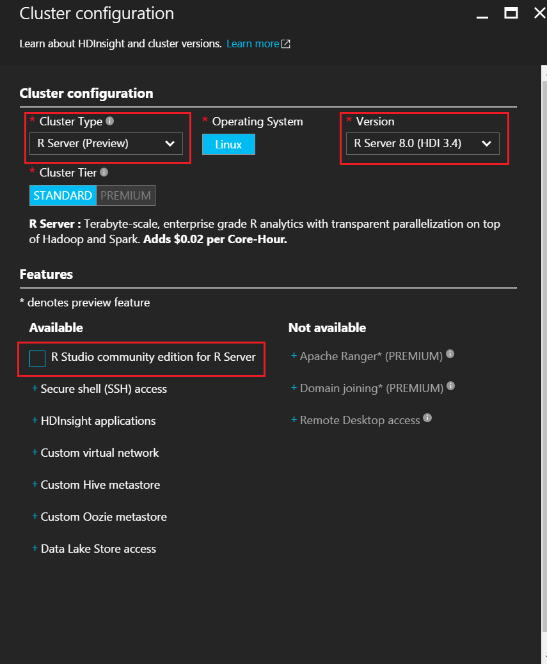This screenshot has height=664, width=547.
Task: Click the Remote Desktop access info icon
Action: (427, 418)
